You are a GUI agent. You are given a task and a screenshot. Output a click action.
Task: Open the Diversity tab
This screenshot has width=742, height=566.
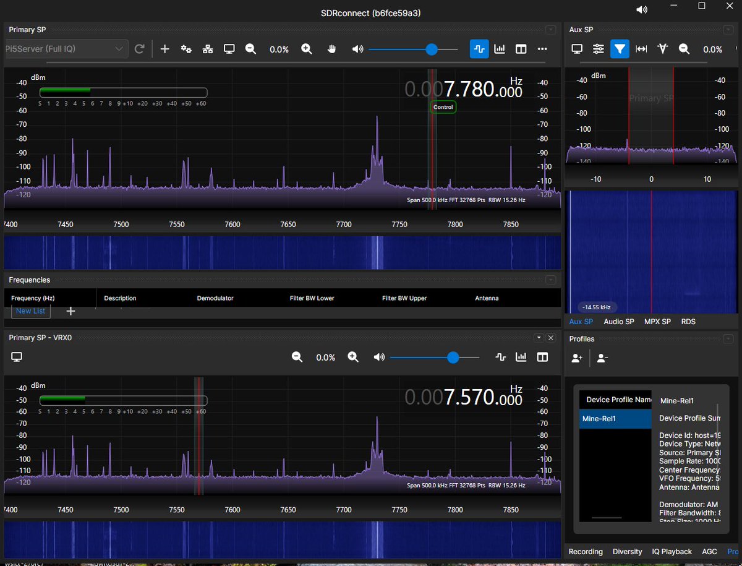coord(628,551)
